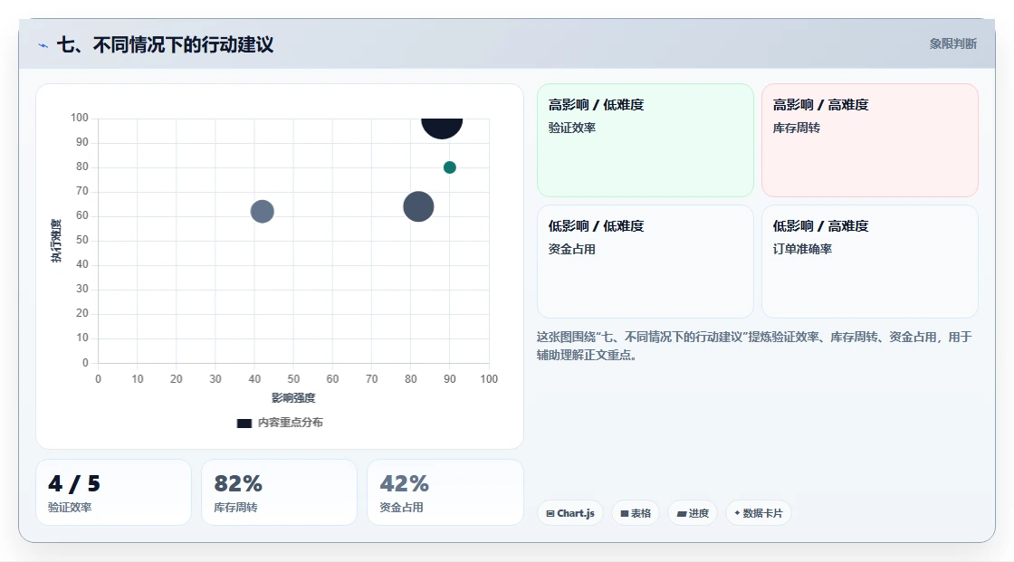Click the 进度 tag chip
This screenshot has height=562, width=1014.
(x=693, y=513)
